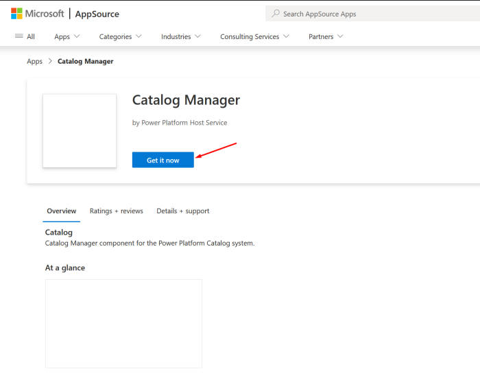
Task: Open the AppSource home link
Action: [x=97, y=14]
